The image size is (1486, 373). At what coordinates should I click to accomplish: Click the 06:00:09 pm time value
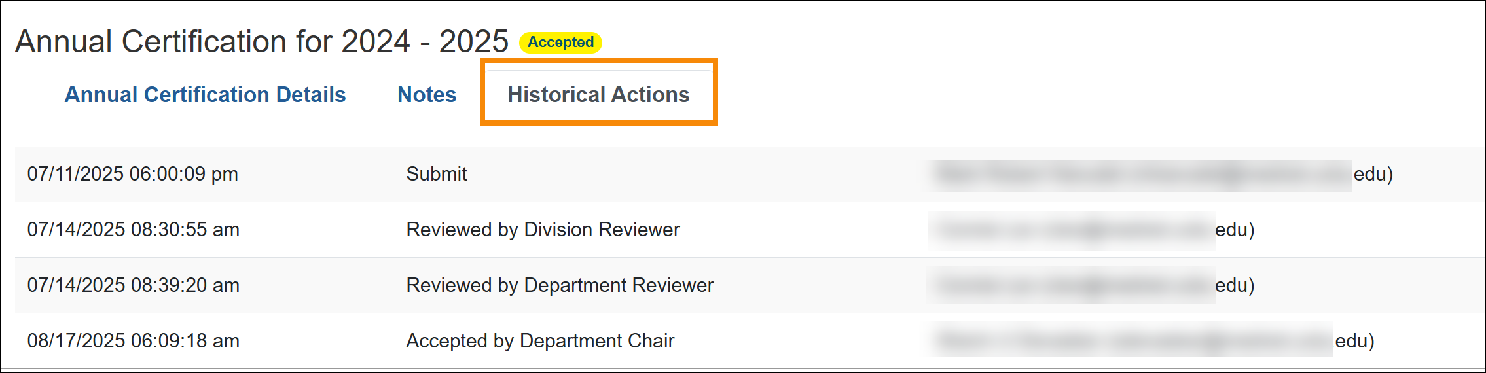point(184,174)
